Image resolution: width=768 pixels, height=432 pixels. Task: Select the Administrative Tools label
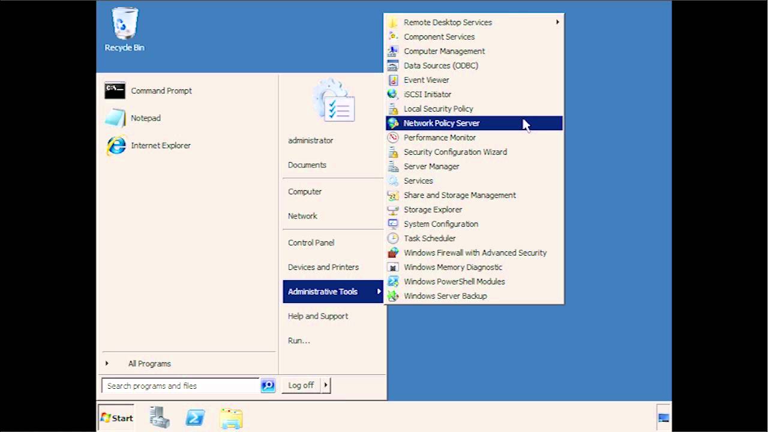pyautogui.click(x=323, y=292)
